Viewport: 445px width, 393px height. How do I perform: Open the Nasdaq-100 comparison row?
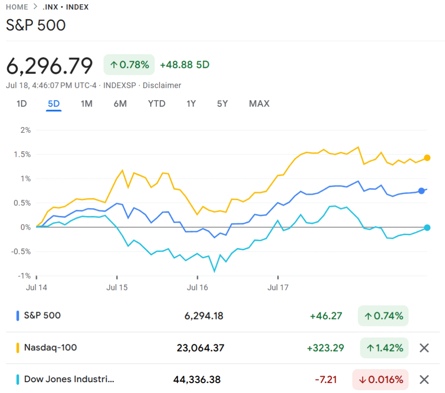pyautogui.click(x=222, y=348)
